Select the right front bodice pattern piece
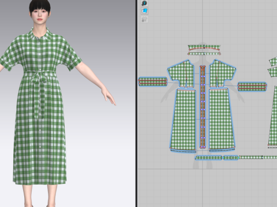The image size is (277, 207). click(x=222, y=74)
